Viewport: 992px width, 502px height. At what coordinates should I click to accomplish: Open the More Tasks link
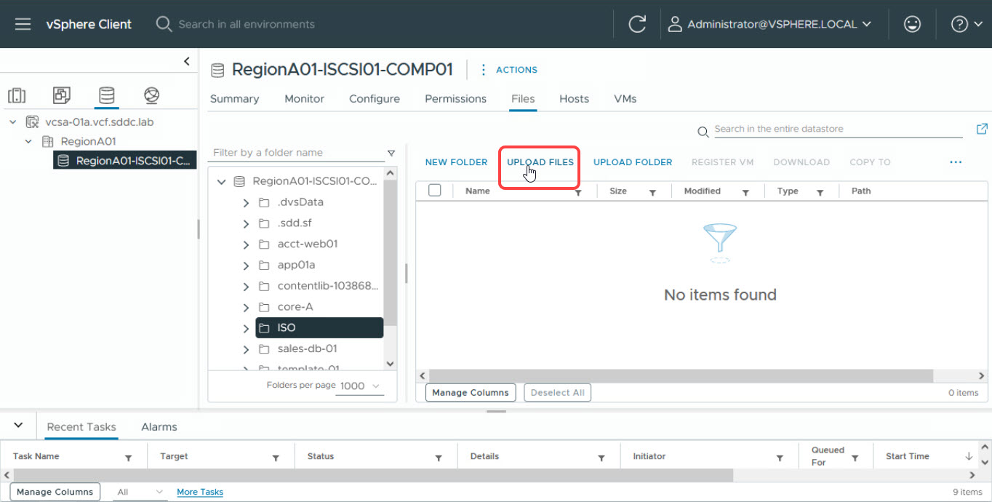click(x=200, y=492)
